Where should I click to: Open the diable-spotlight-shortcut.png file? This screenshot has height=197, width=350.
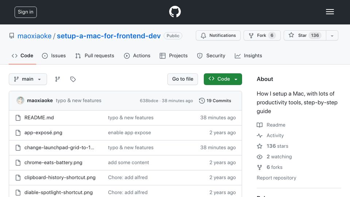point(58,193)
